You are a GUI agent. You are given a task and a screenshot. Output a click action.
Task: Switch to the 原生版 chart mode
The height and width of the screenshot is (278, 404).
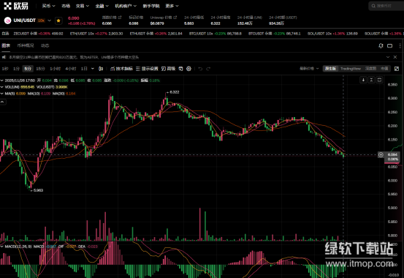click(330, 69)
